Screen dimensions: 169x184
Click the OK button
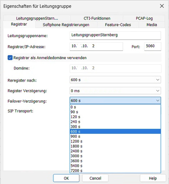66,178
